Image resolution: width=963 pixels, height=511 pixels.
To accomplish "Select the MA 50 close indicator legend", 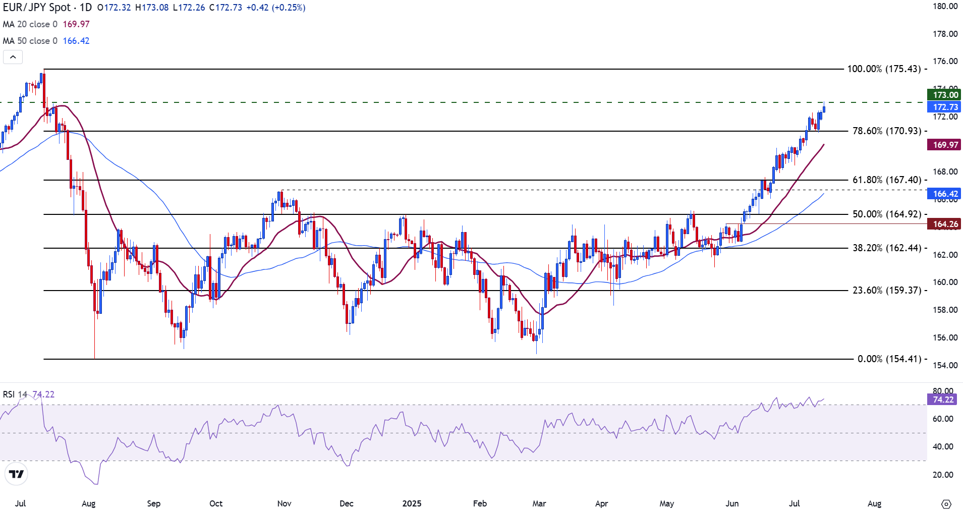I will pos(30,41).
